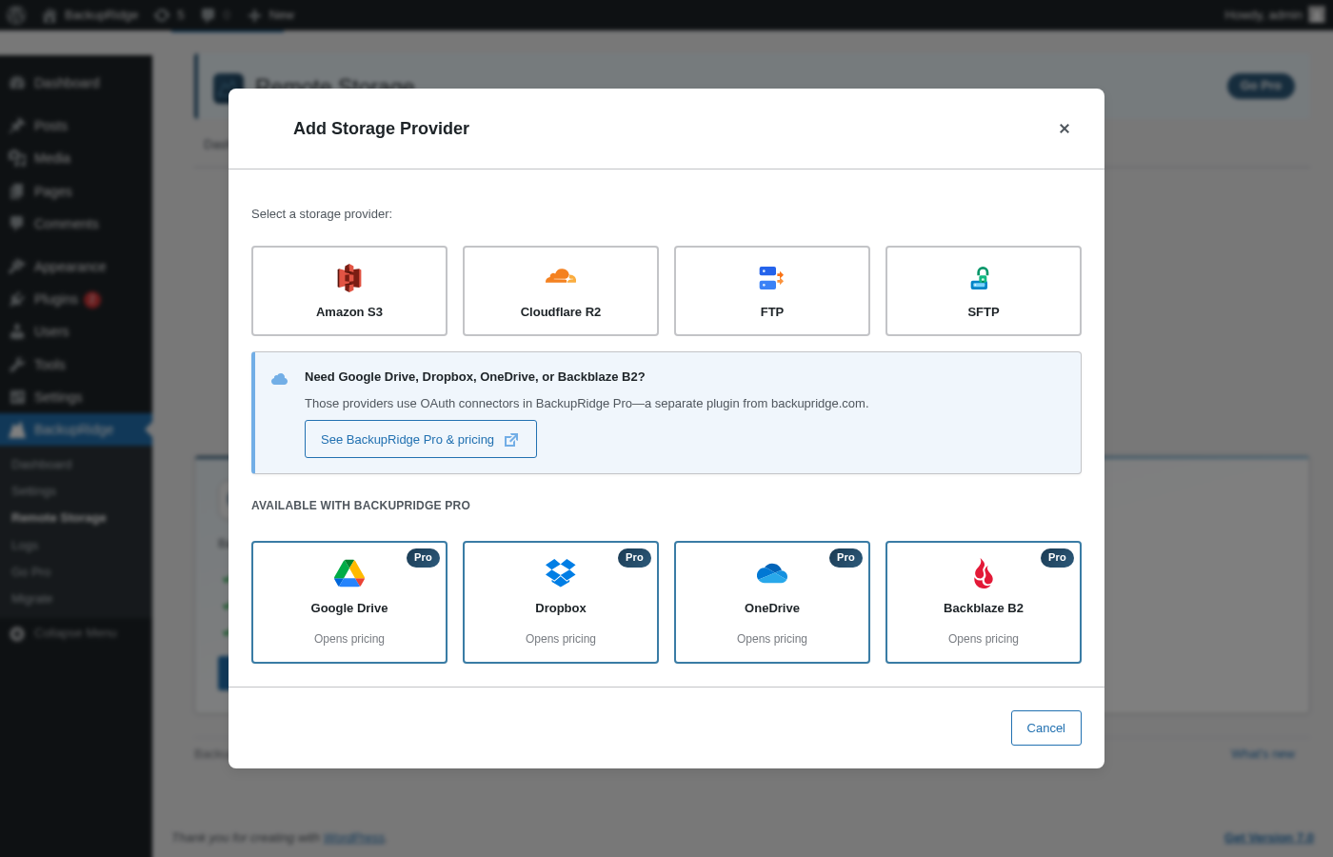This screenshot has width=1333, height=857.
Task: Click Collapse Menu in the sidebar
Action: [76, 633]
